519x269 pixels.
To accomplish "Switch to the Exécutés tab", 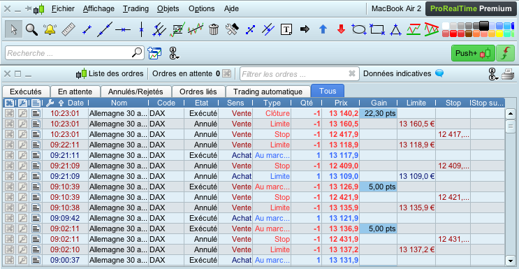I will point(26,92).
